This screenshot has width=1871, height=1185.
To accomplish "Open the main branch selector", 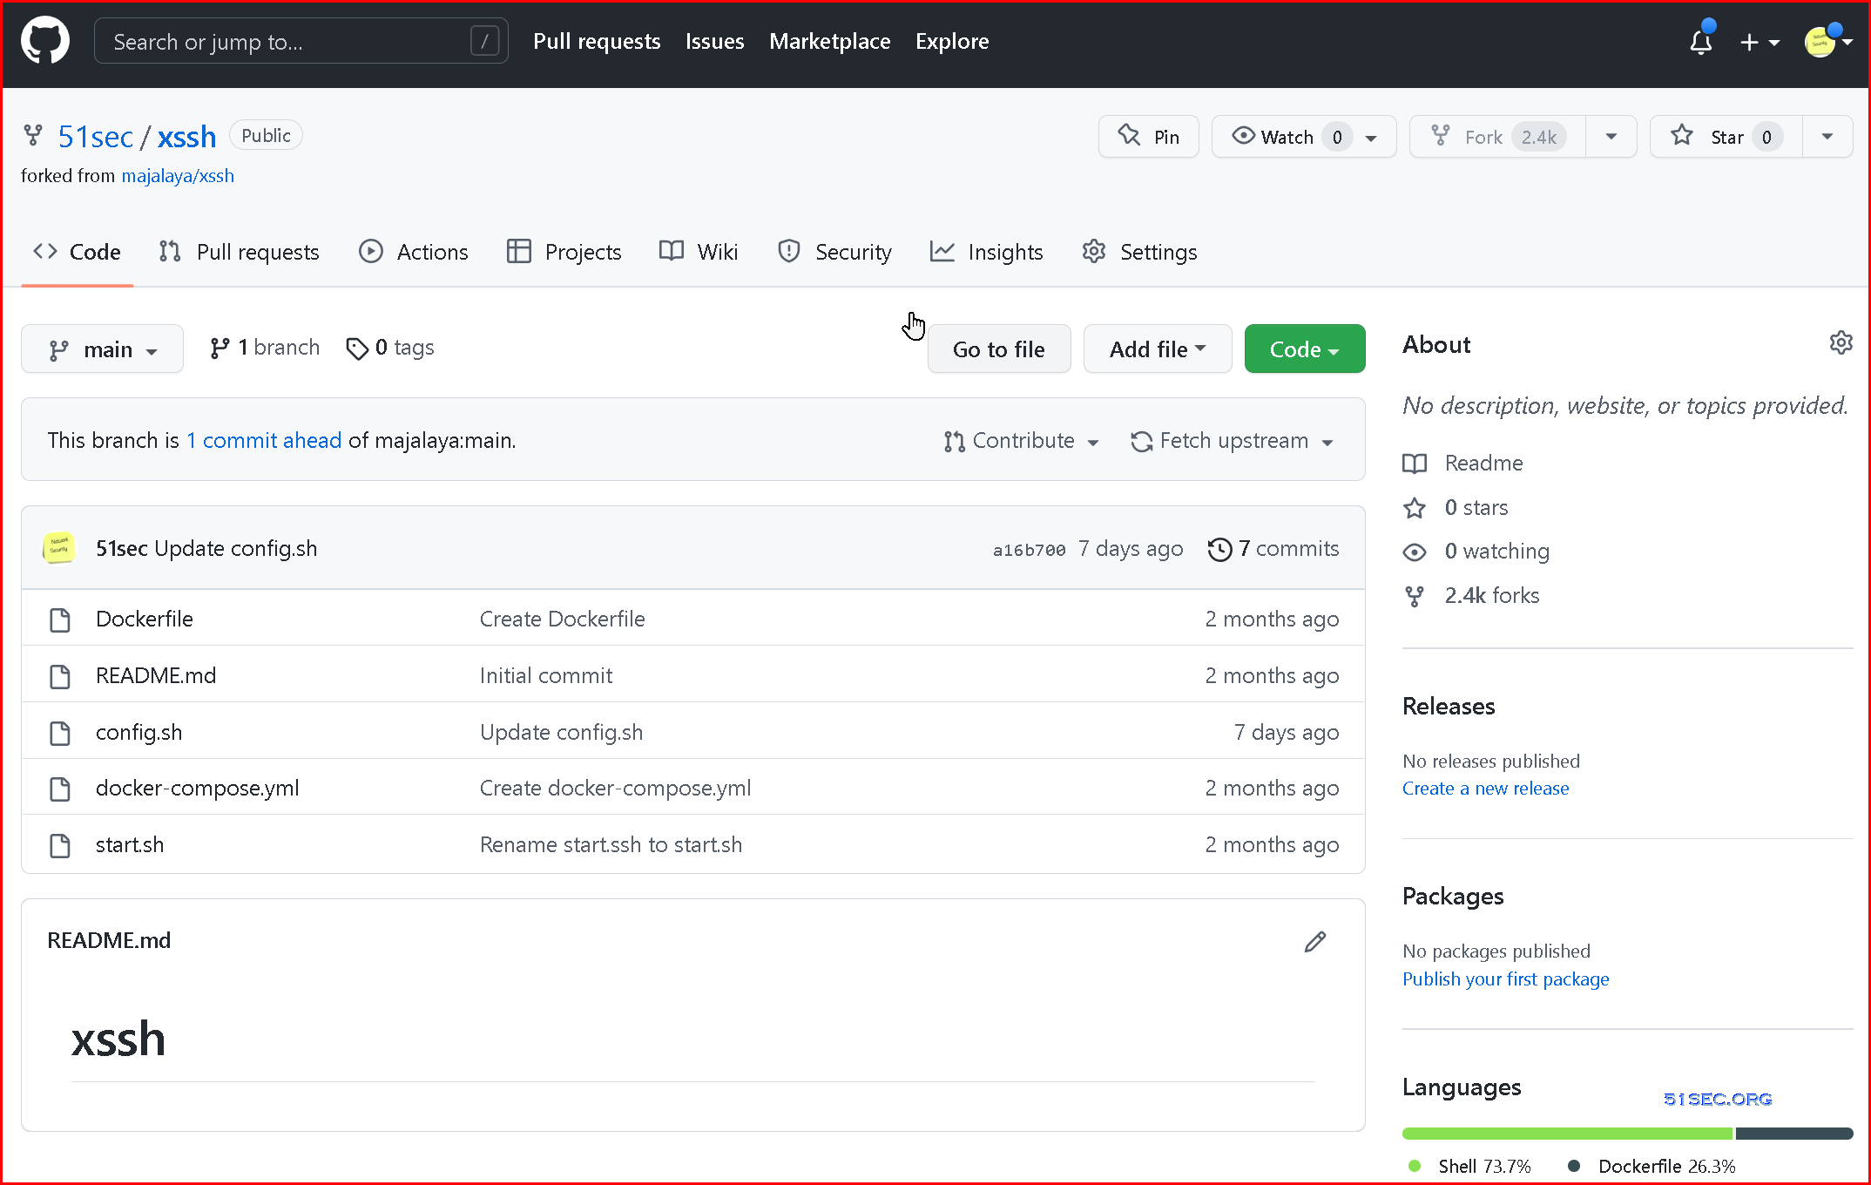I will click(102, 349).
